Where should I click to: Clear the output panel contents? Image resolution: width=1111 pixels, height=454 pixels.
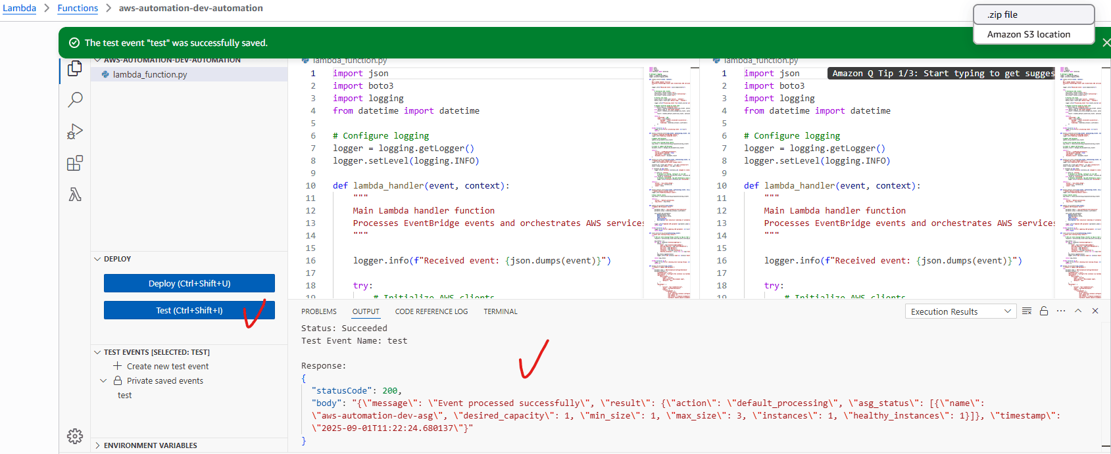coord(1027,311)
